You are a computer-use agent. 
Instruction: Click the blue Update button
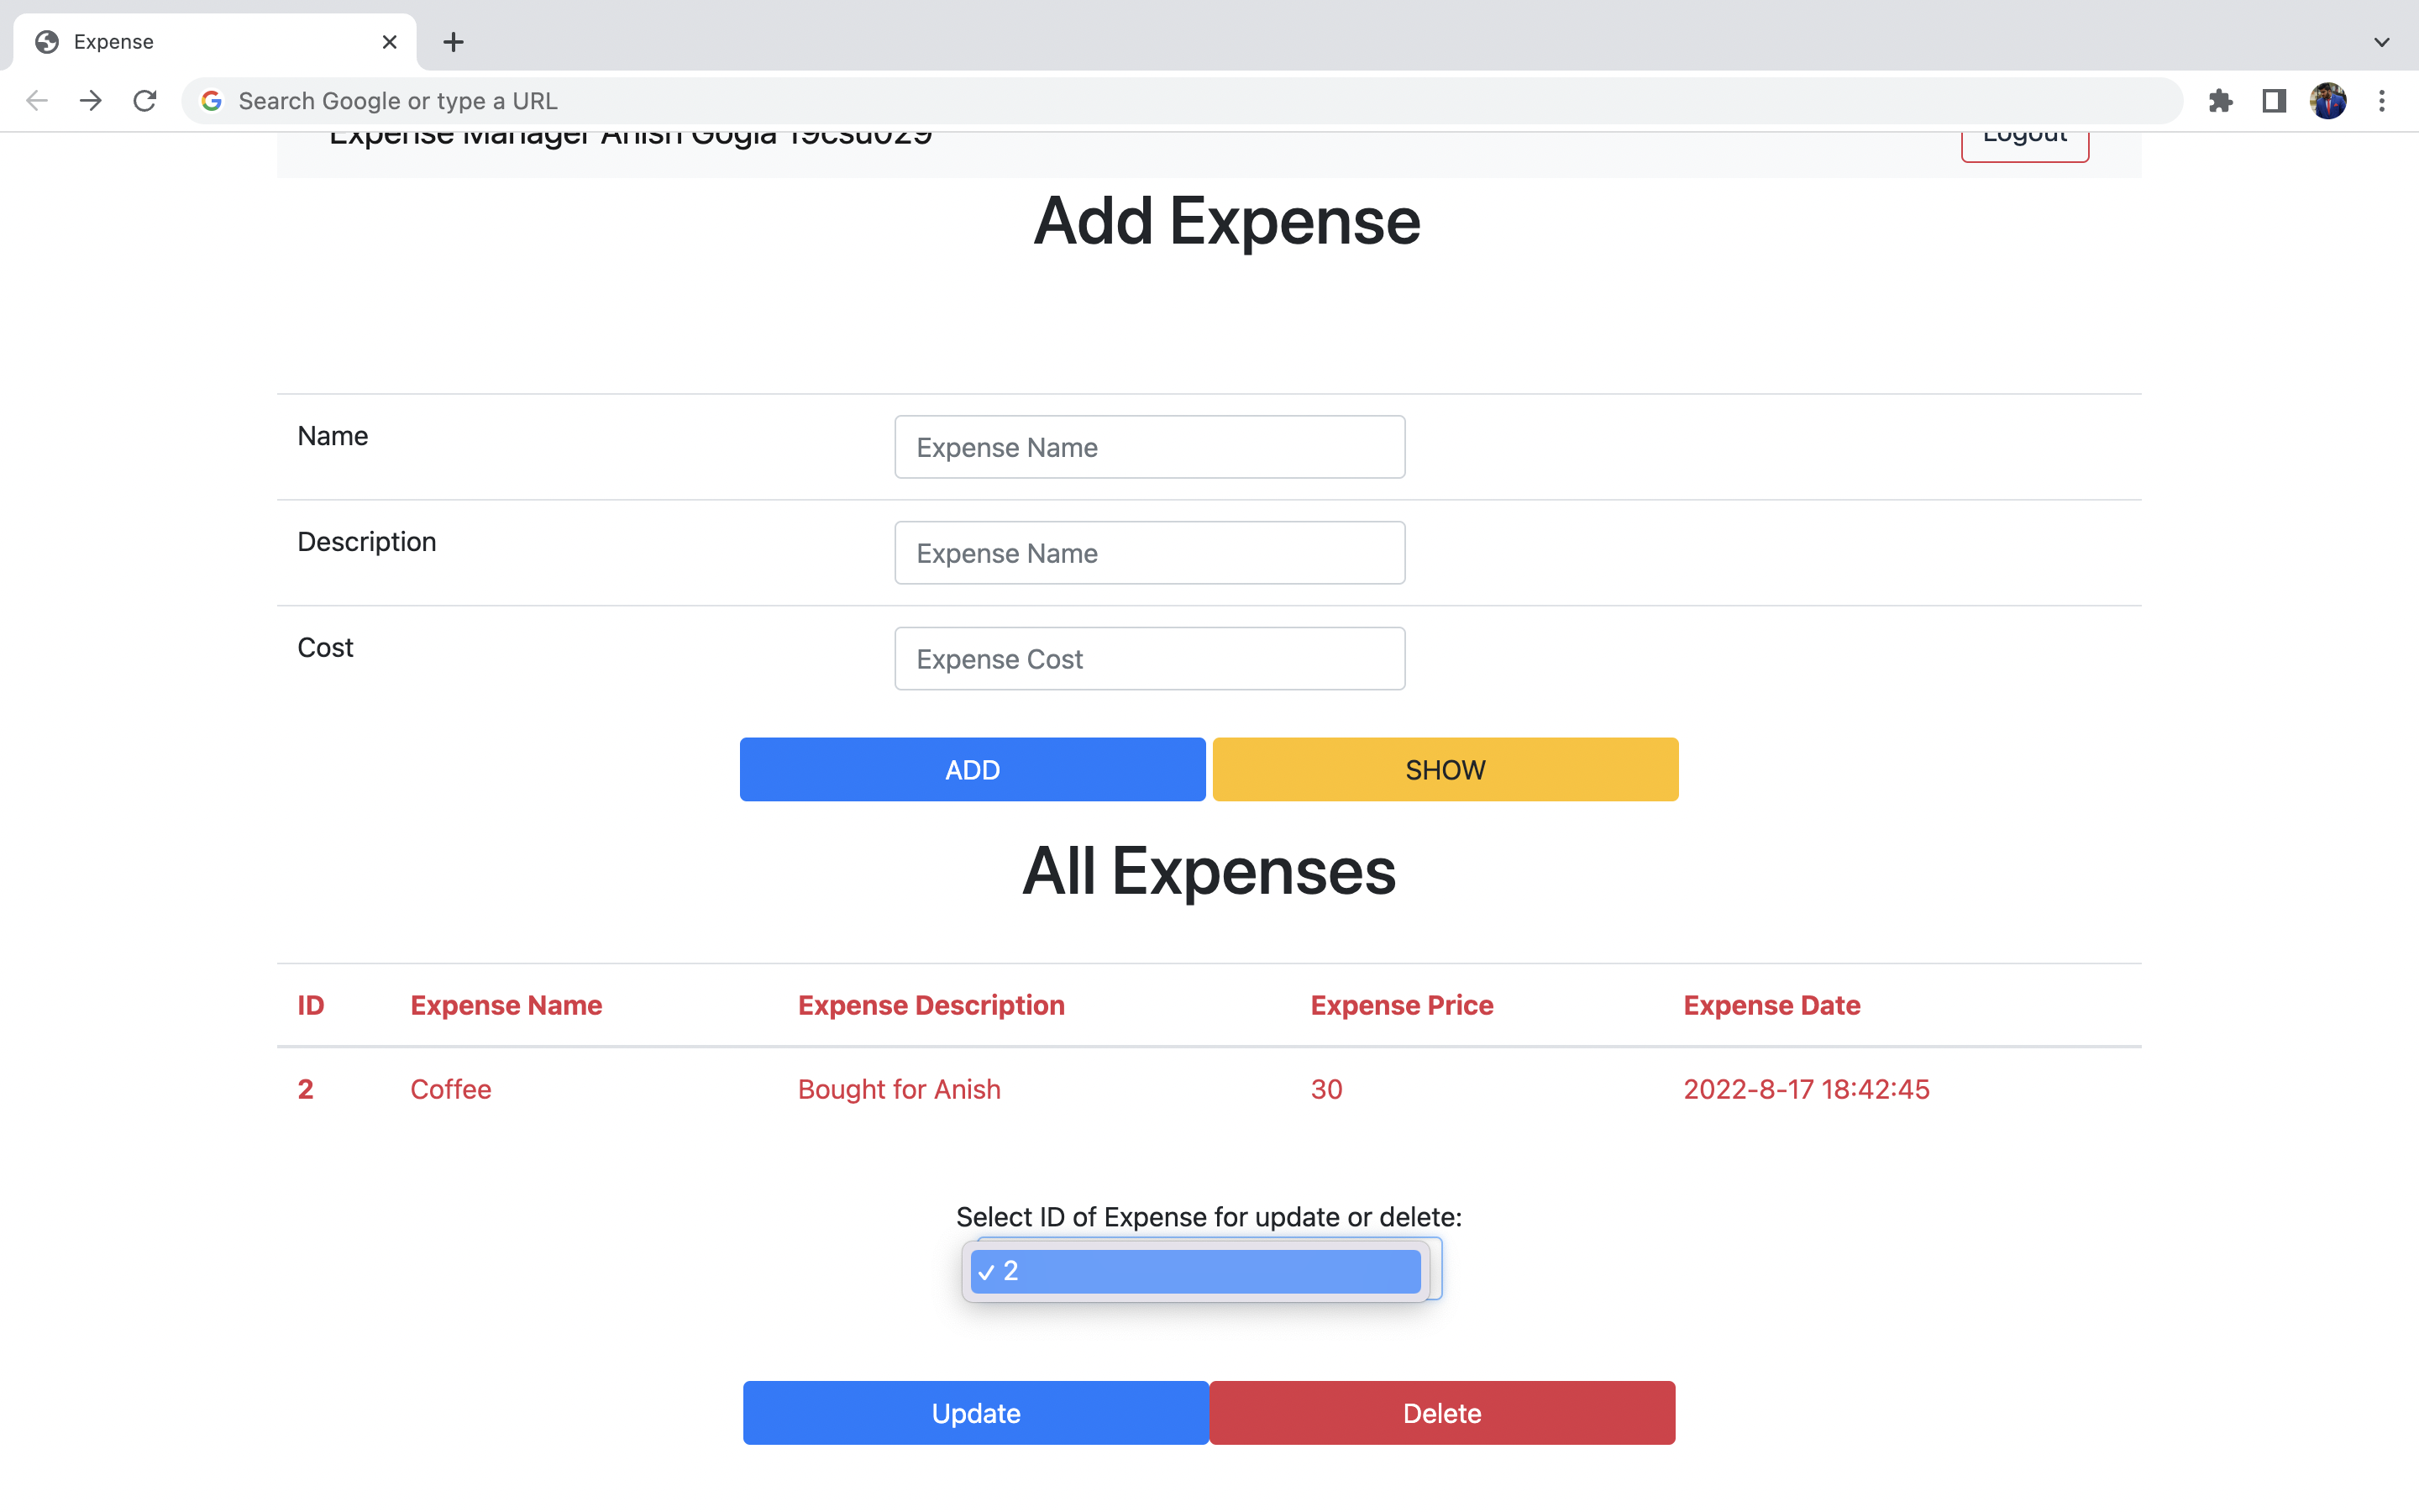pos(976,1413)
